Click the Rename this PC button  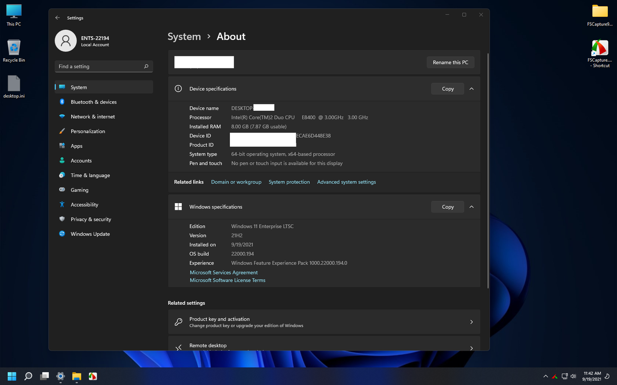[x=450, y=63]
